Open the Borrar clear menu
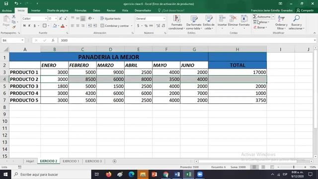The width and height of the screenshot is (318, 179). point(260,27)
